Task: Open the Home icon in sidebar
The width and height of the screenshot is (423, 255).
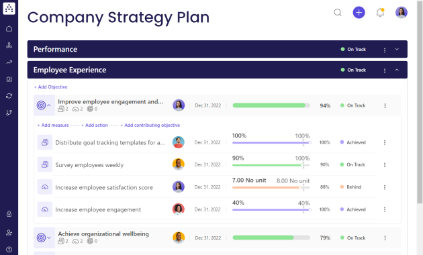Action: [x=9, y=29]
